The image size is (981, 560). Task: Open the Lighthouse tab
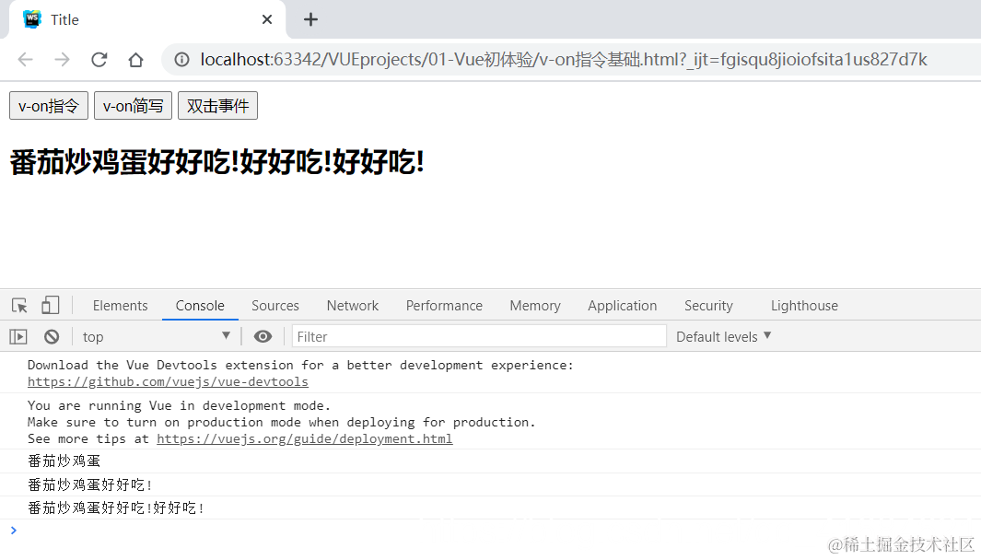[x=804, y=306]
